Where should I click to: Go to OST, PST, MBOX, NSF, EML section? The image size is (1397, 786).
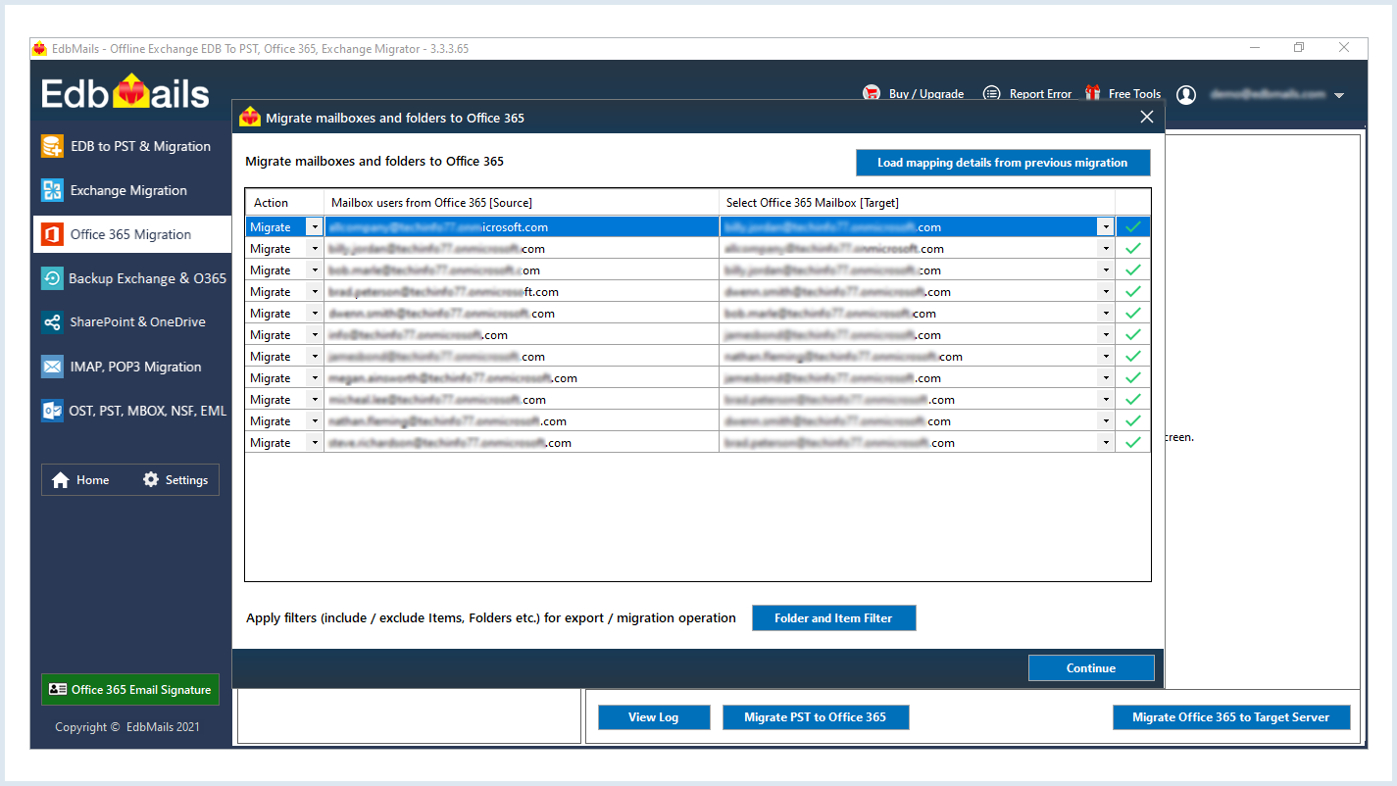132,411
